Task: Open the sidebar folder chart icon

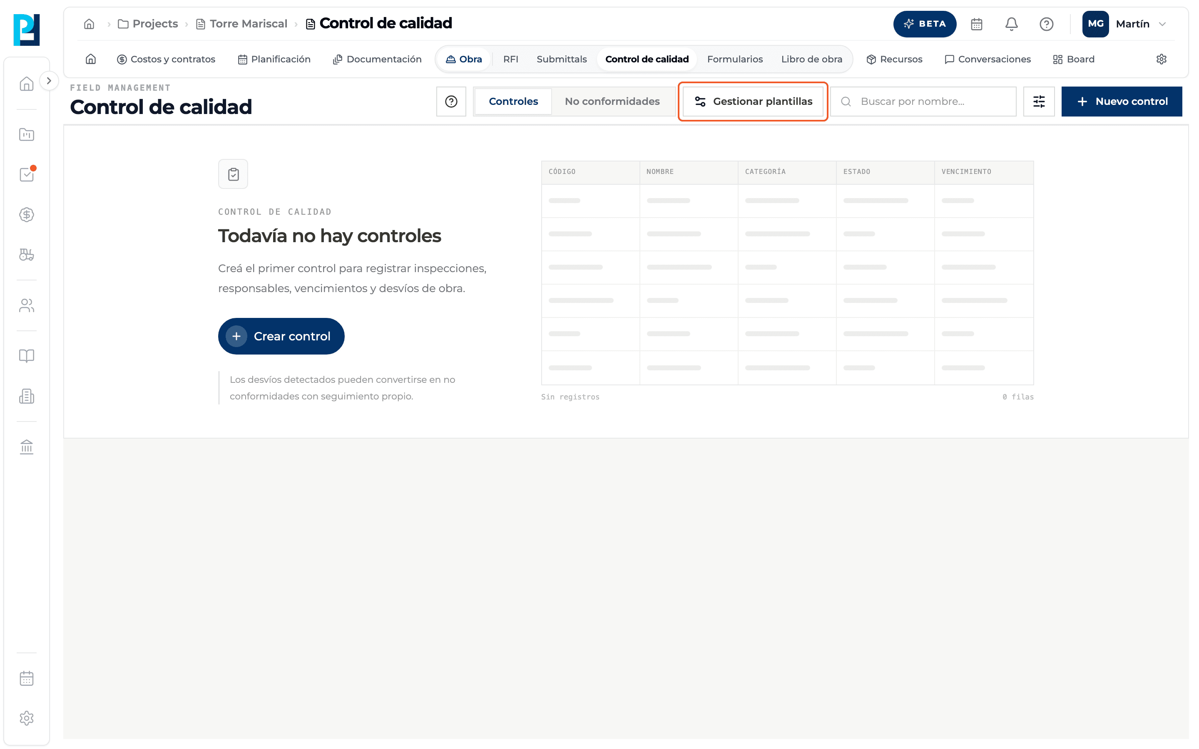Action: pos(26,134)
